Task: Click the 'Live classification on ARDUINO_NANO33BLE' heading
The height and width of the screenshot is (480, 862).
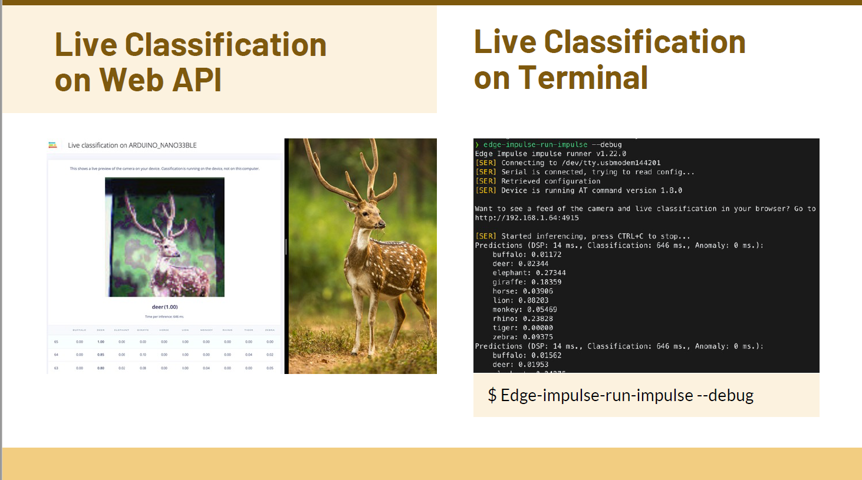Action: (132, 145)
